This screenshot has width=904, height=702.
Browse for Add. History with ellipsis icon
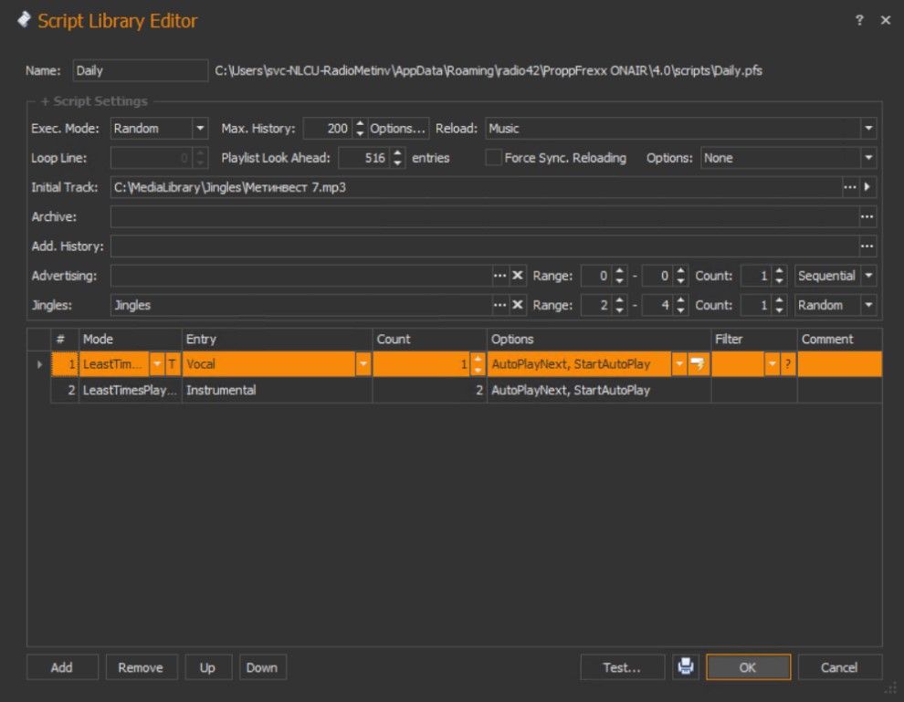[867, 246]
